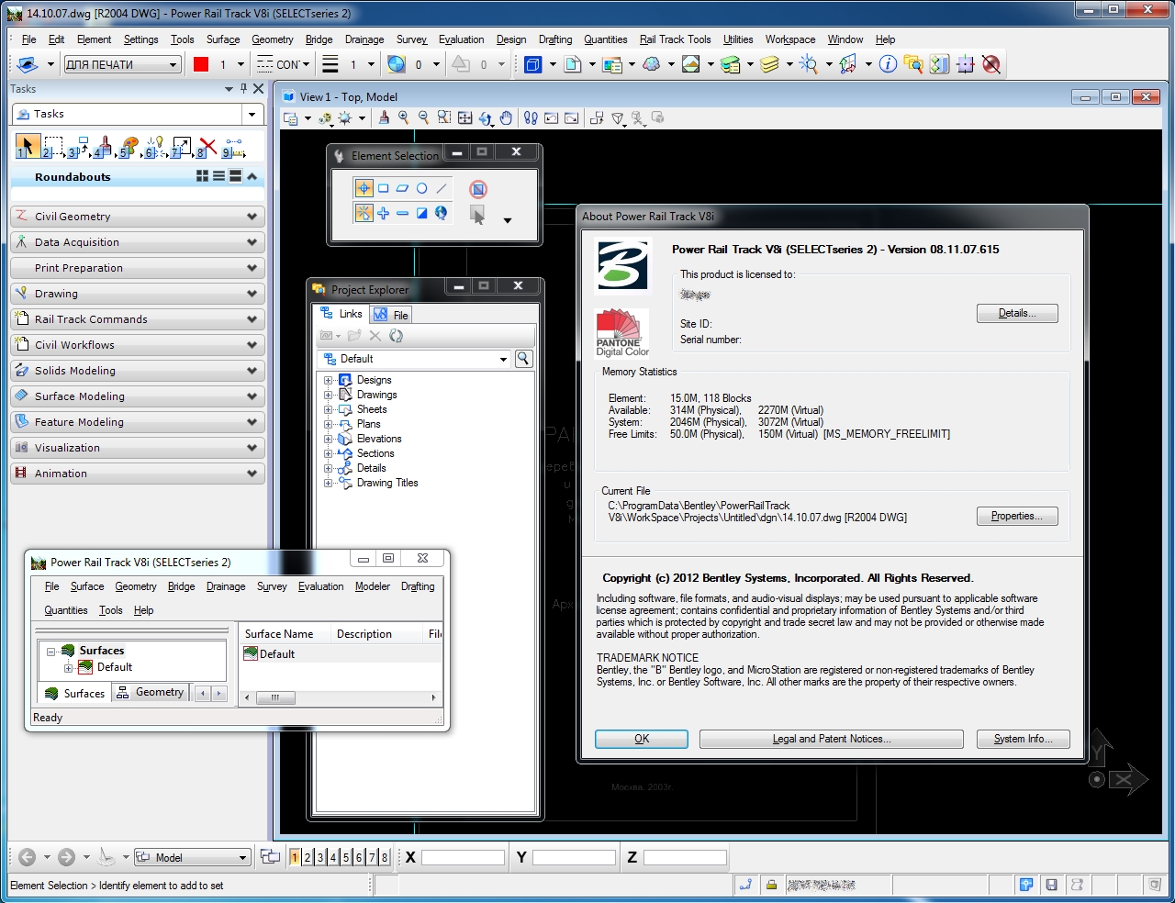Click OK in the About dialog
This screenshot has width=1175, height=903.
[x=642, y=739]
